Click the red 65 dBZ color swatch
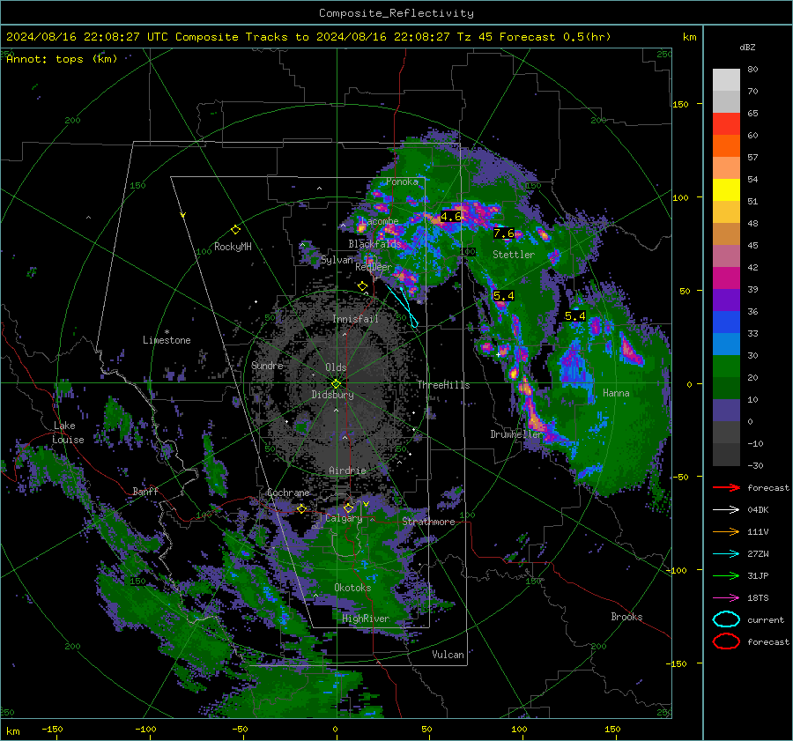The width and height of the screenshot is (793, 741). point(726,124)
